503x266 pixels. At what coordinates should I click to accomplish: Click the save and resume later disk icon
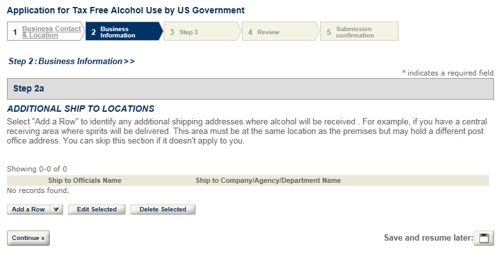[485, 238]
